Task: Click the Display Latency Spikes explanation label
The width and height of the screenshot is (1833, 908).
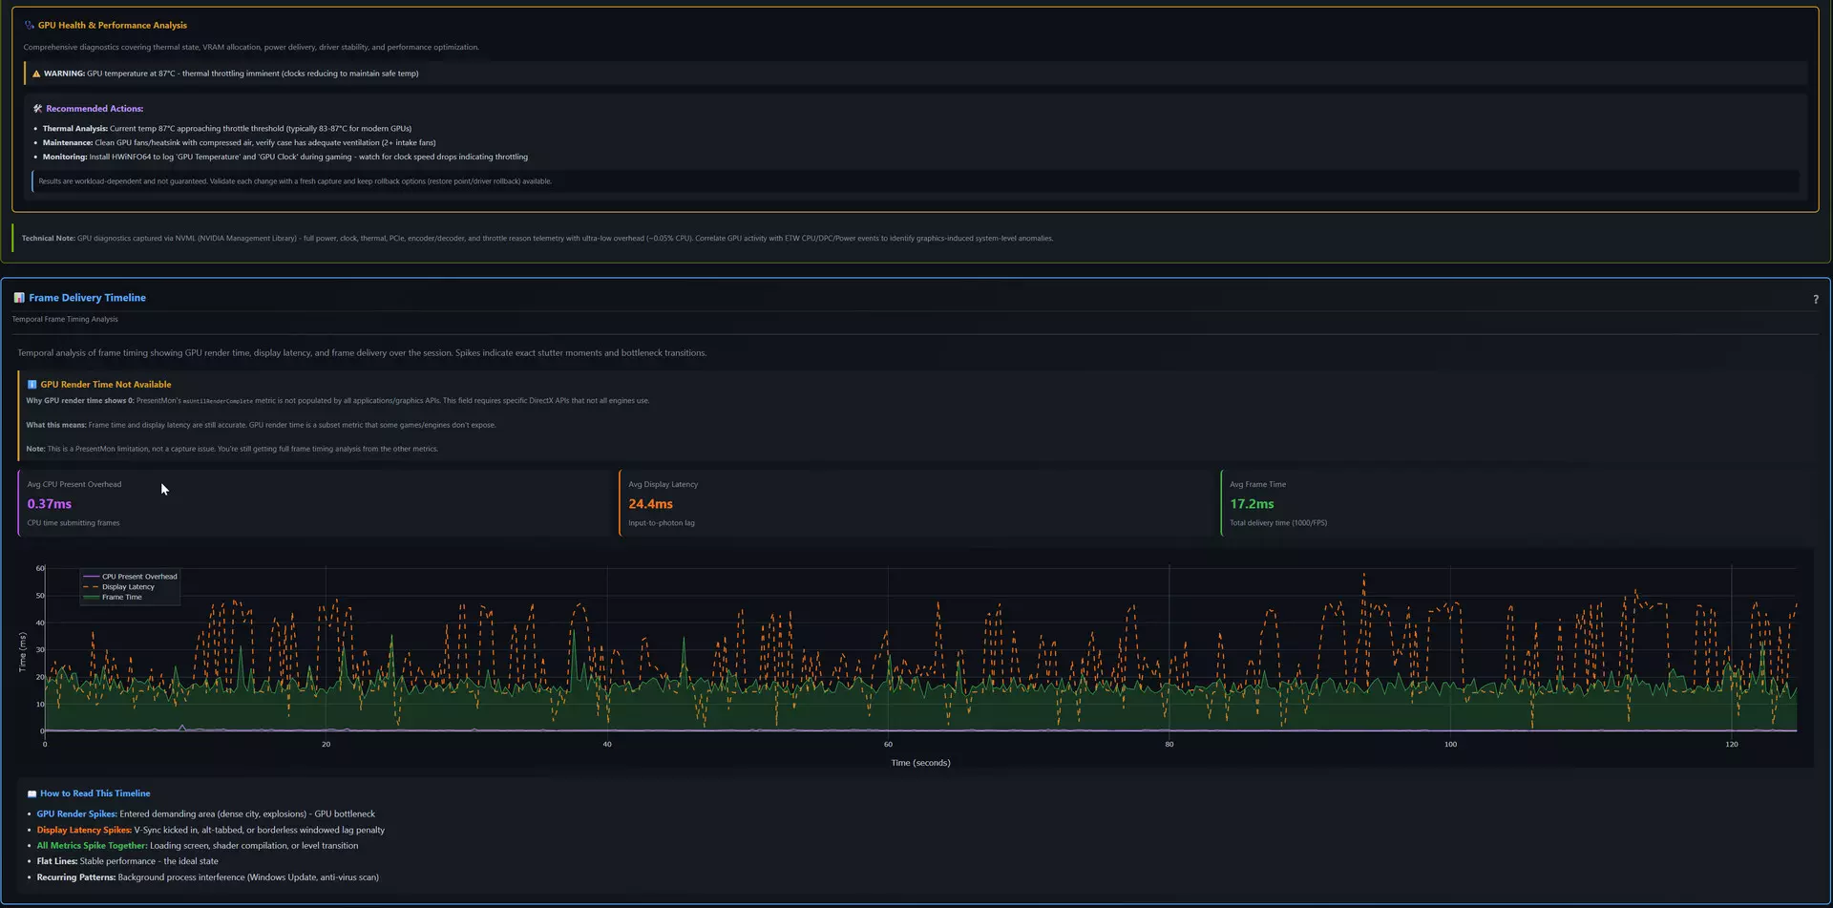Action: tap(84, 831)
